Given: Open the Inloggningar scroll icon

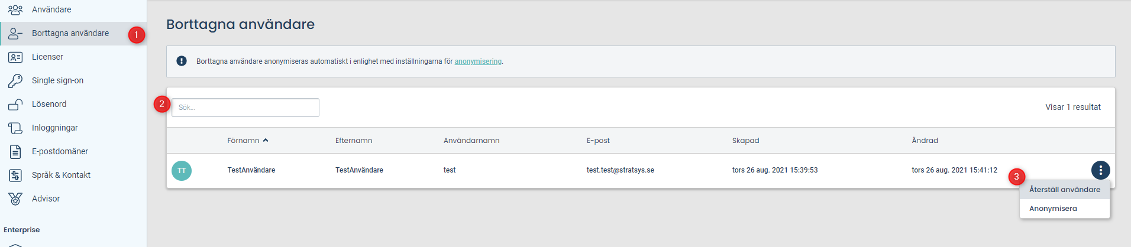Looking at the screenshot, I should pos(15,128).
